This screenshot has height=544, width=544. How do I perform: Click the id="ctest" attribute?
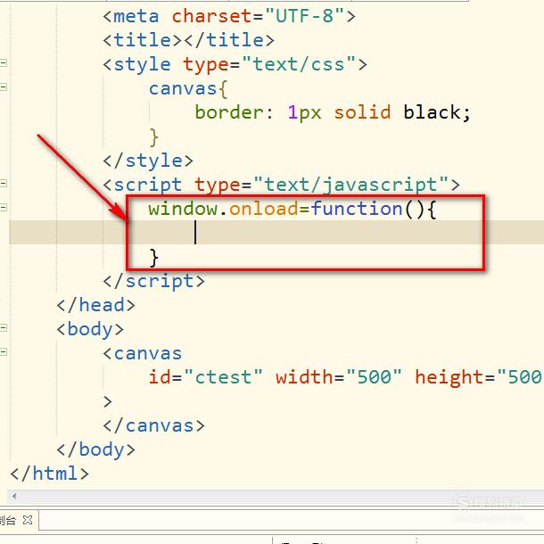coord(206,377)
